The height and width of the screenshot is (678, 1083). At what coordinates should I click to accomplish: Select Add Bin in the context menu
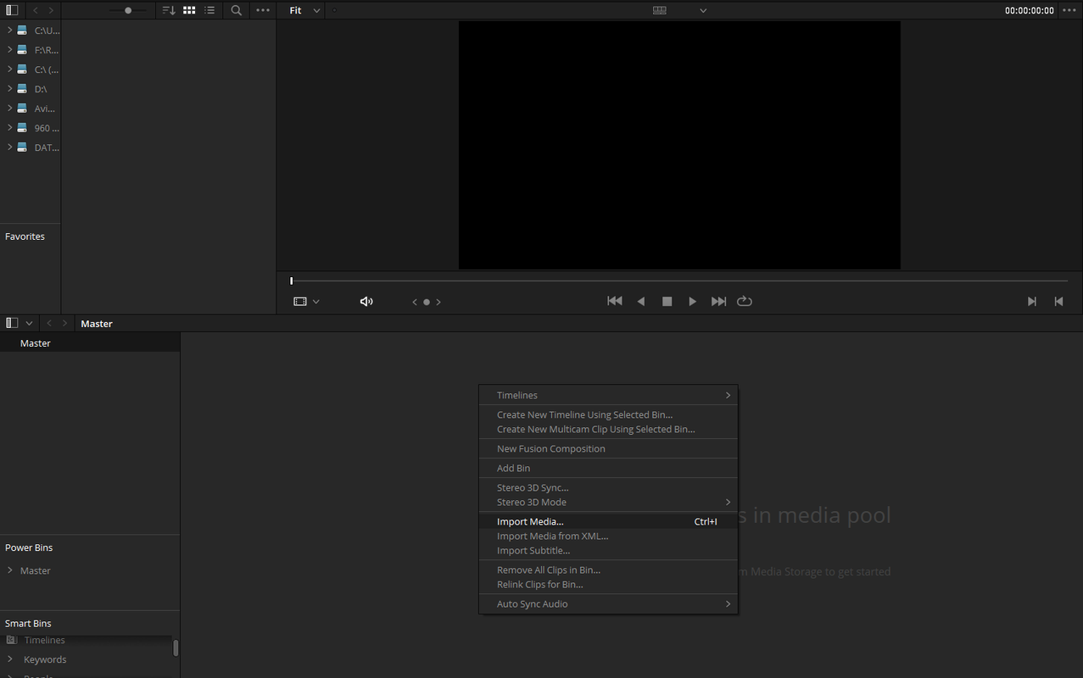point(608,468)
